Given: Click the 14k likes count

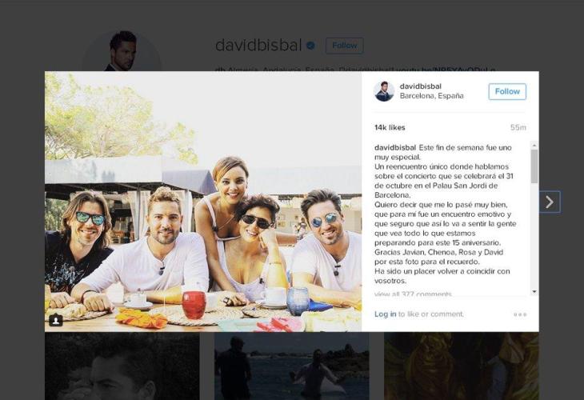Looking at the screenshot, I should pyautogui.click(x=390, y=127).
